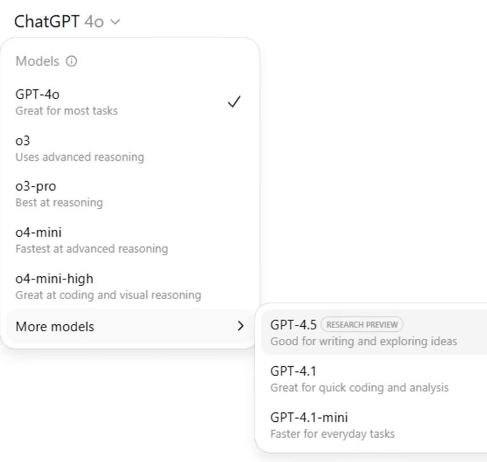The height and width of the screenshot is (462, 487).
Task: Click the Models header label
Action: (x=37, y=61)
